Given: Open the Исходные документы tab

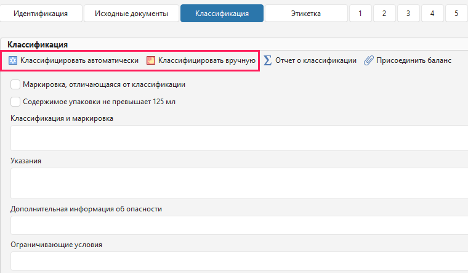Looking at the screenshot, I should coord(131,14).
